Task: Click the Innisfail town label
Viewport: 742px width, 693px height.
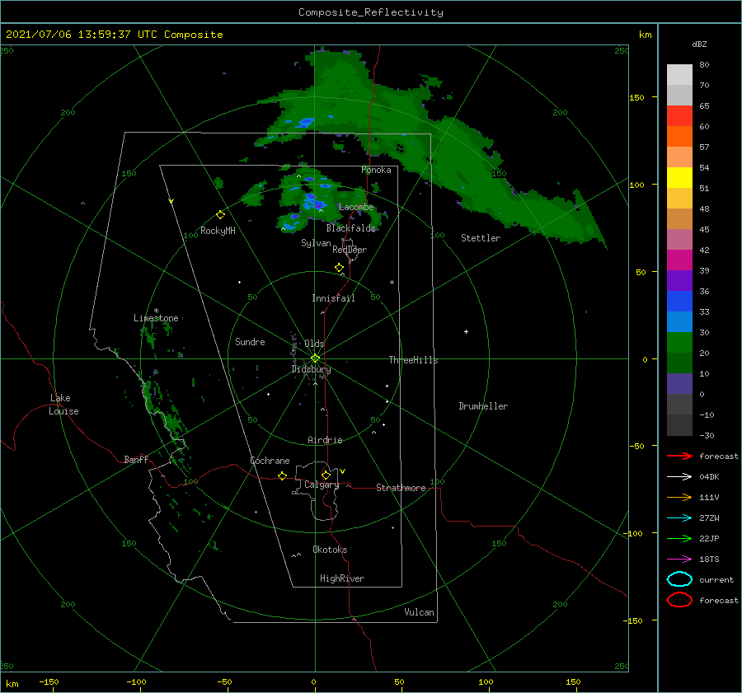Action: [x=333, y=298]
